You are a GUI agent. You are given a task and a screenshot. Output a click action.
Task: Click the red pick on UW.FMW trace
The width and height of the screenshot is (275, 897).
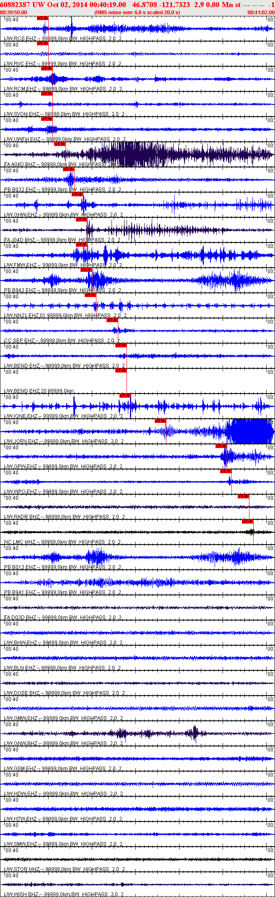pos(82,245)
